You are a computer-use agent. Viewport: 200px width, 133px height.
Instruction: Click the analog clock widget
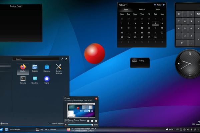[188, 64]
